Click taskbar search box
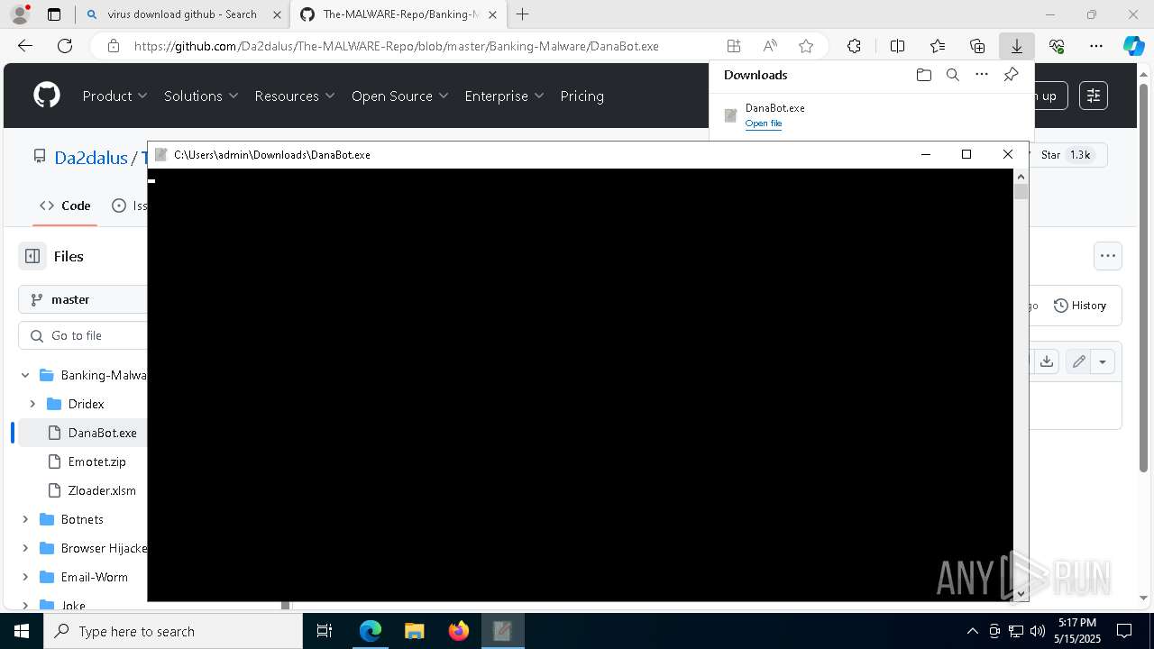The height and width of the screenshot is (649, 1154). tap(173, 631)
